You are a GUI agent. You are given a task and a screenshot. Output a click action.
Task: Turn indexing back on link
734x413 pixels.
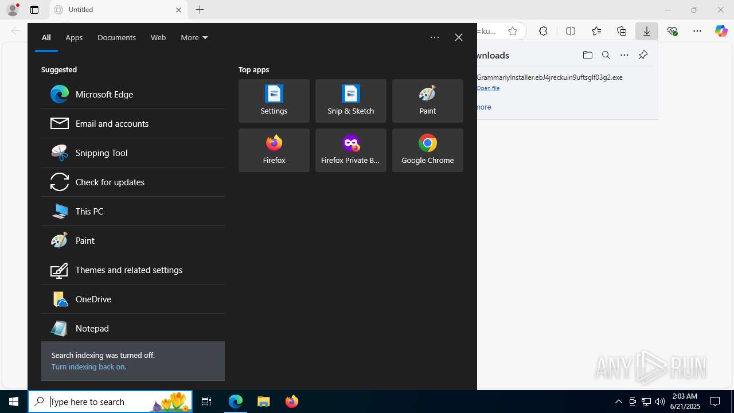pyautogui.click(x=89, y=367)
